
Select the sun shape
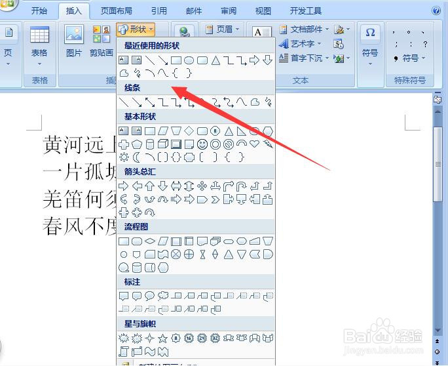124,157
